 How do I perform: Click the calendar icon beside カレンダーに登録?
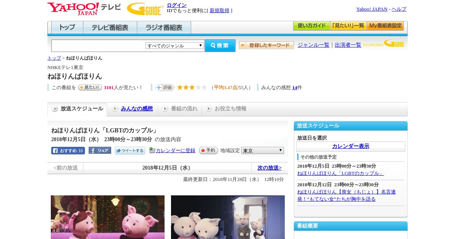tap(152, 150)
